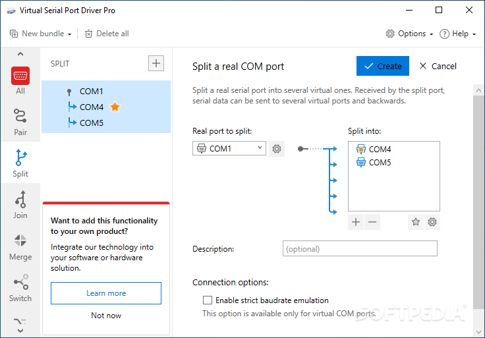Click scrollbar down arrow in right panel
485x338 pixels.
(478, 333)
